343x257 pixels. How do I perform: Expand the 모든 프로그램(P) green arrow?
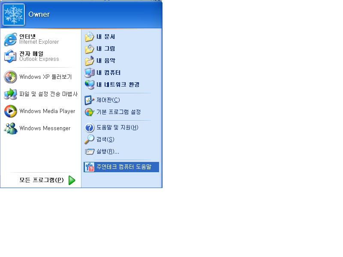tap(72, 180)
